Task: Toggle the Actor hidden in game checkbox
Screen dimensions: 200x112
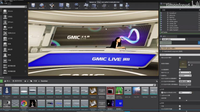Action: pyautogui.click(x=180, y=109)
